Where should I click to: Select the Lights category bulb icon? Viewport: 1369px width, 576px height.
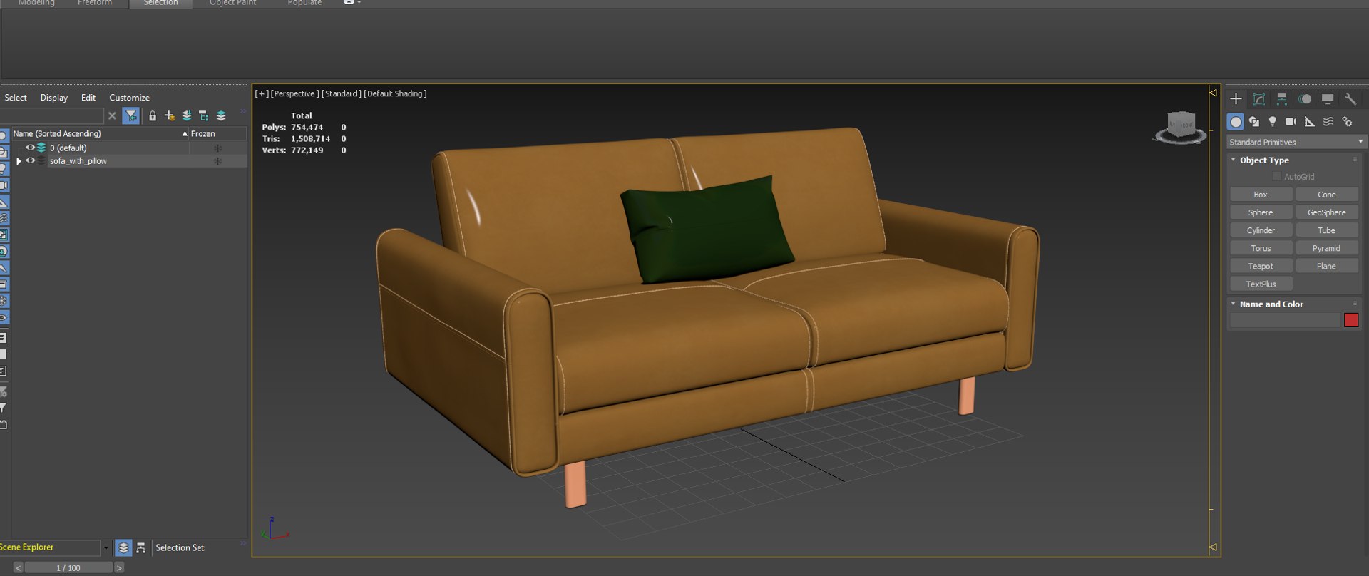click(x=1273, y=122)
